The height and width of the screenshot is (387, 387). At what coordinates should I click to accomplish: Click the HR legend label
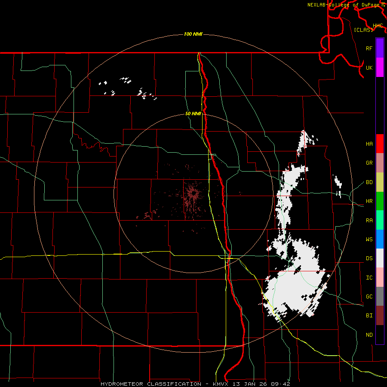[369, 201]
